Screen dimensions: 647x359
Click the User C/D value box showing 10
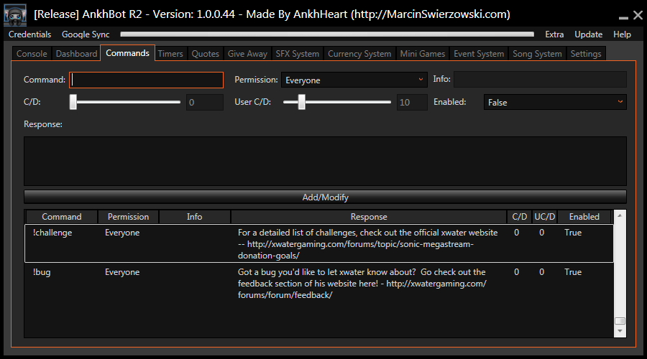(412, 102)
